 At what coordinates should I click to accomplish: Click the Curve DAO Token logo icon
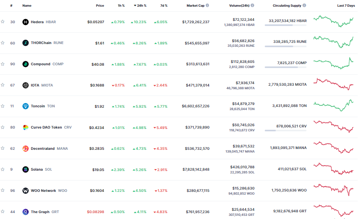(x=26, y=127)
